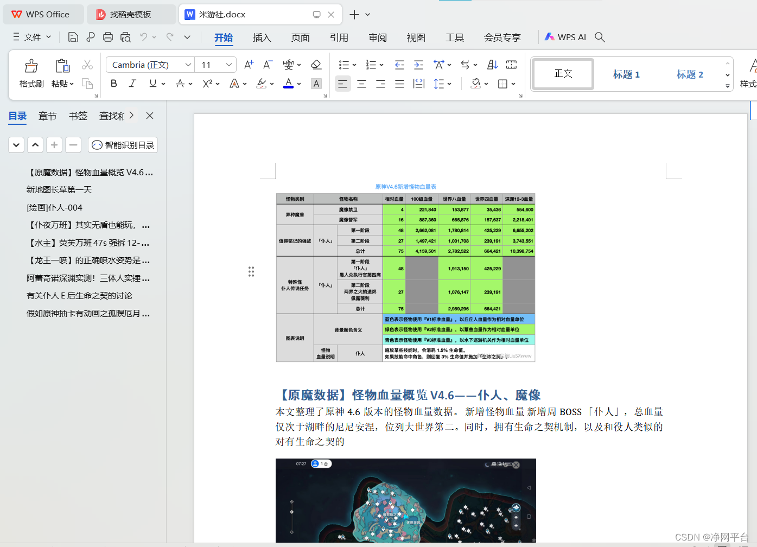Expand the styles gallery arrow
757x547 pixels.
pyautogui.click(x=728, y=86)
